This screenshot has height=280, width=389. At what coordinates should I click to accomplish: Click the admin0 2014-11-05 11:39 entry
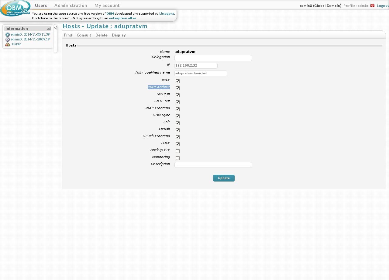[x=30, y=35]
